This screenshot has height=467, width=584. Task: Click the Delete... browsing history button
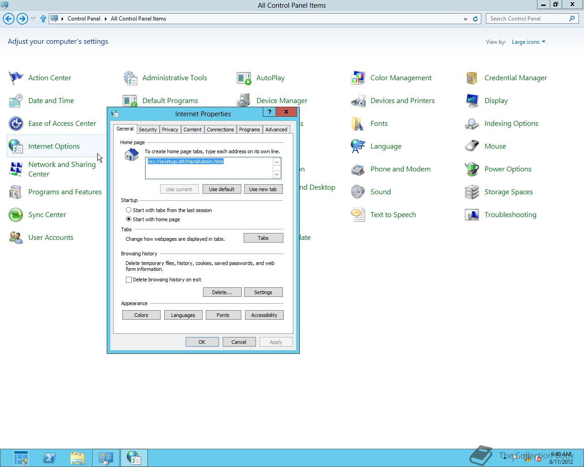click(222, 292)
